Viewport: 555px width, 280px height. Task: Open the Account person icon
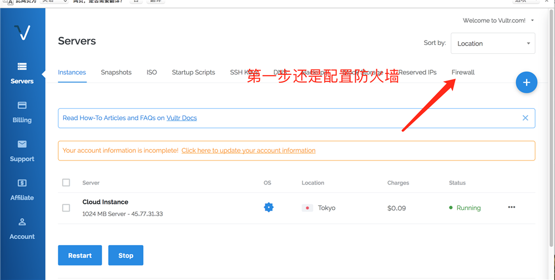pos(22,222)
